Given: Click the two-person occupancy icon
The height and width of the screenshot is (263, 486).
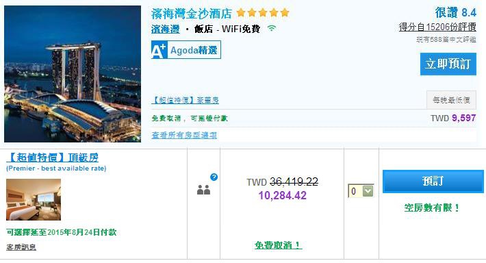Looking at the screenshot, I should (203, 190).
